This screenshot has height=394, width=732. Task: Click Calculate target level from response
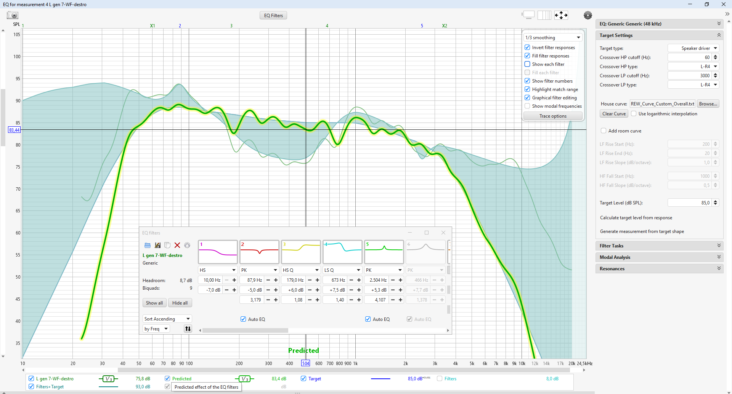click(636, 217)
